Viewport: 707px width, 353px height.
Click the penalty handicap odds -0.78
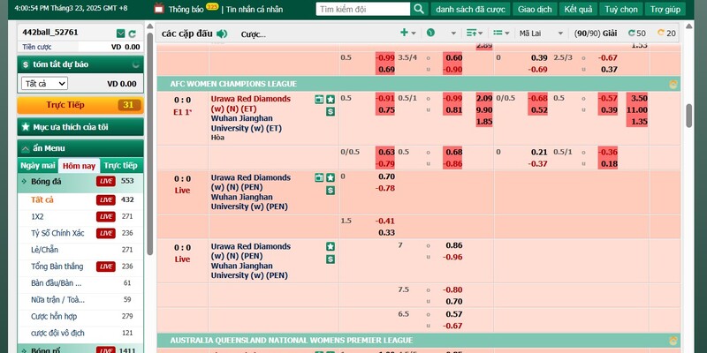[385, 188]
